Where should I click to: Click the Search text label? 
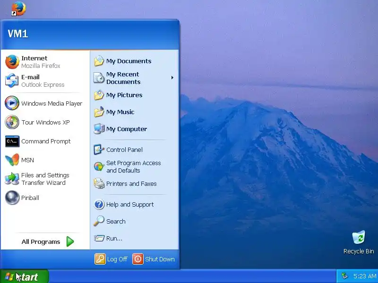point(116,221)
